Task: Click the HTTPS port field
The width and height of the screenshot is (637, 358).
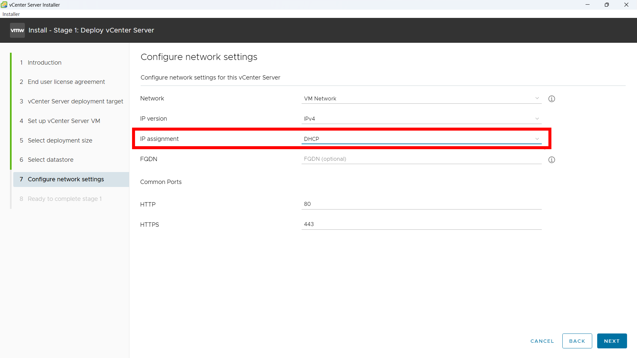Action: (x=421, y=224)
